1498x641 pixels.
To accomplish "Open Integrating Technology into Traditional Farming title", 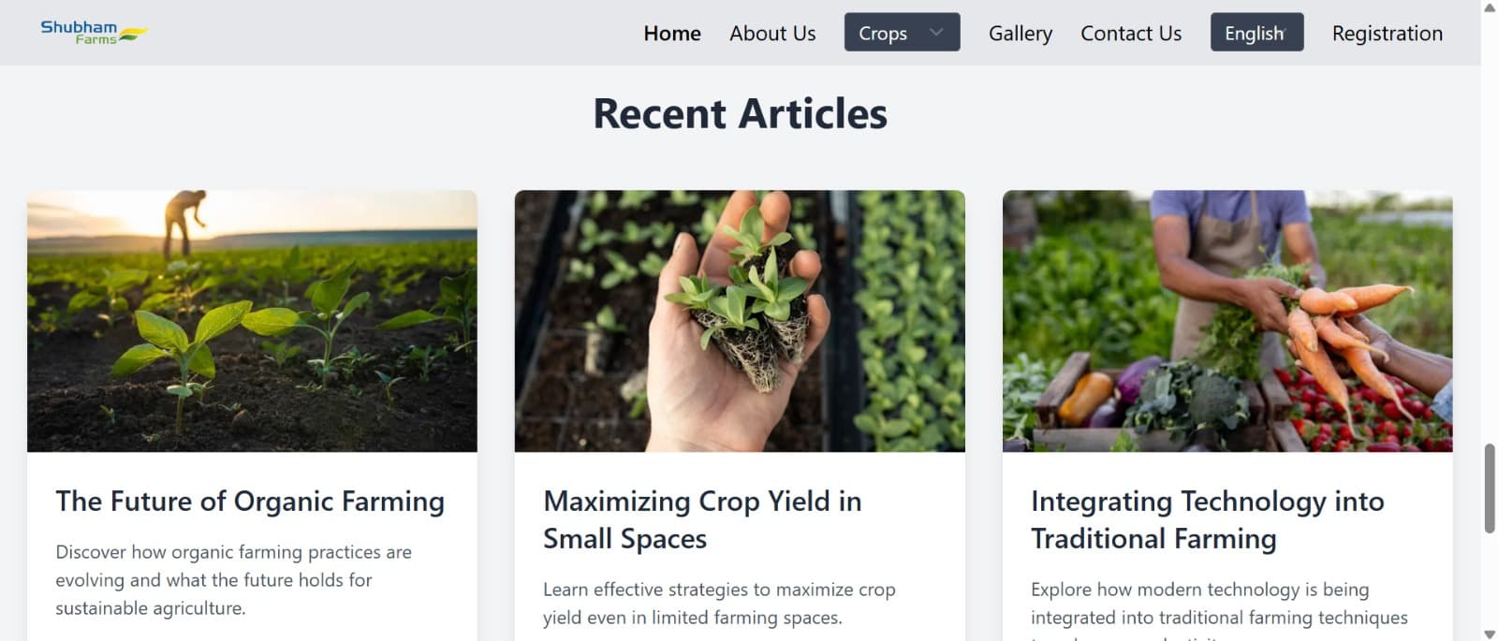I will click(1207, 519).
